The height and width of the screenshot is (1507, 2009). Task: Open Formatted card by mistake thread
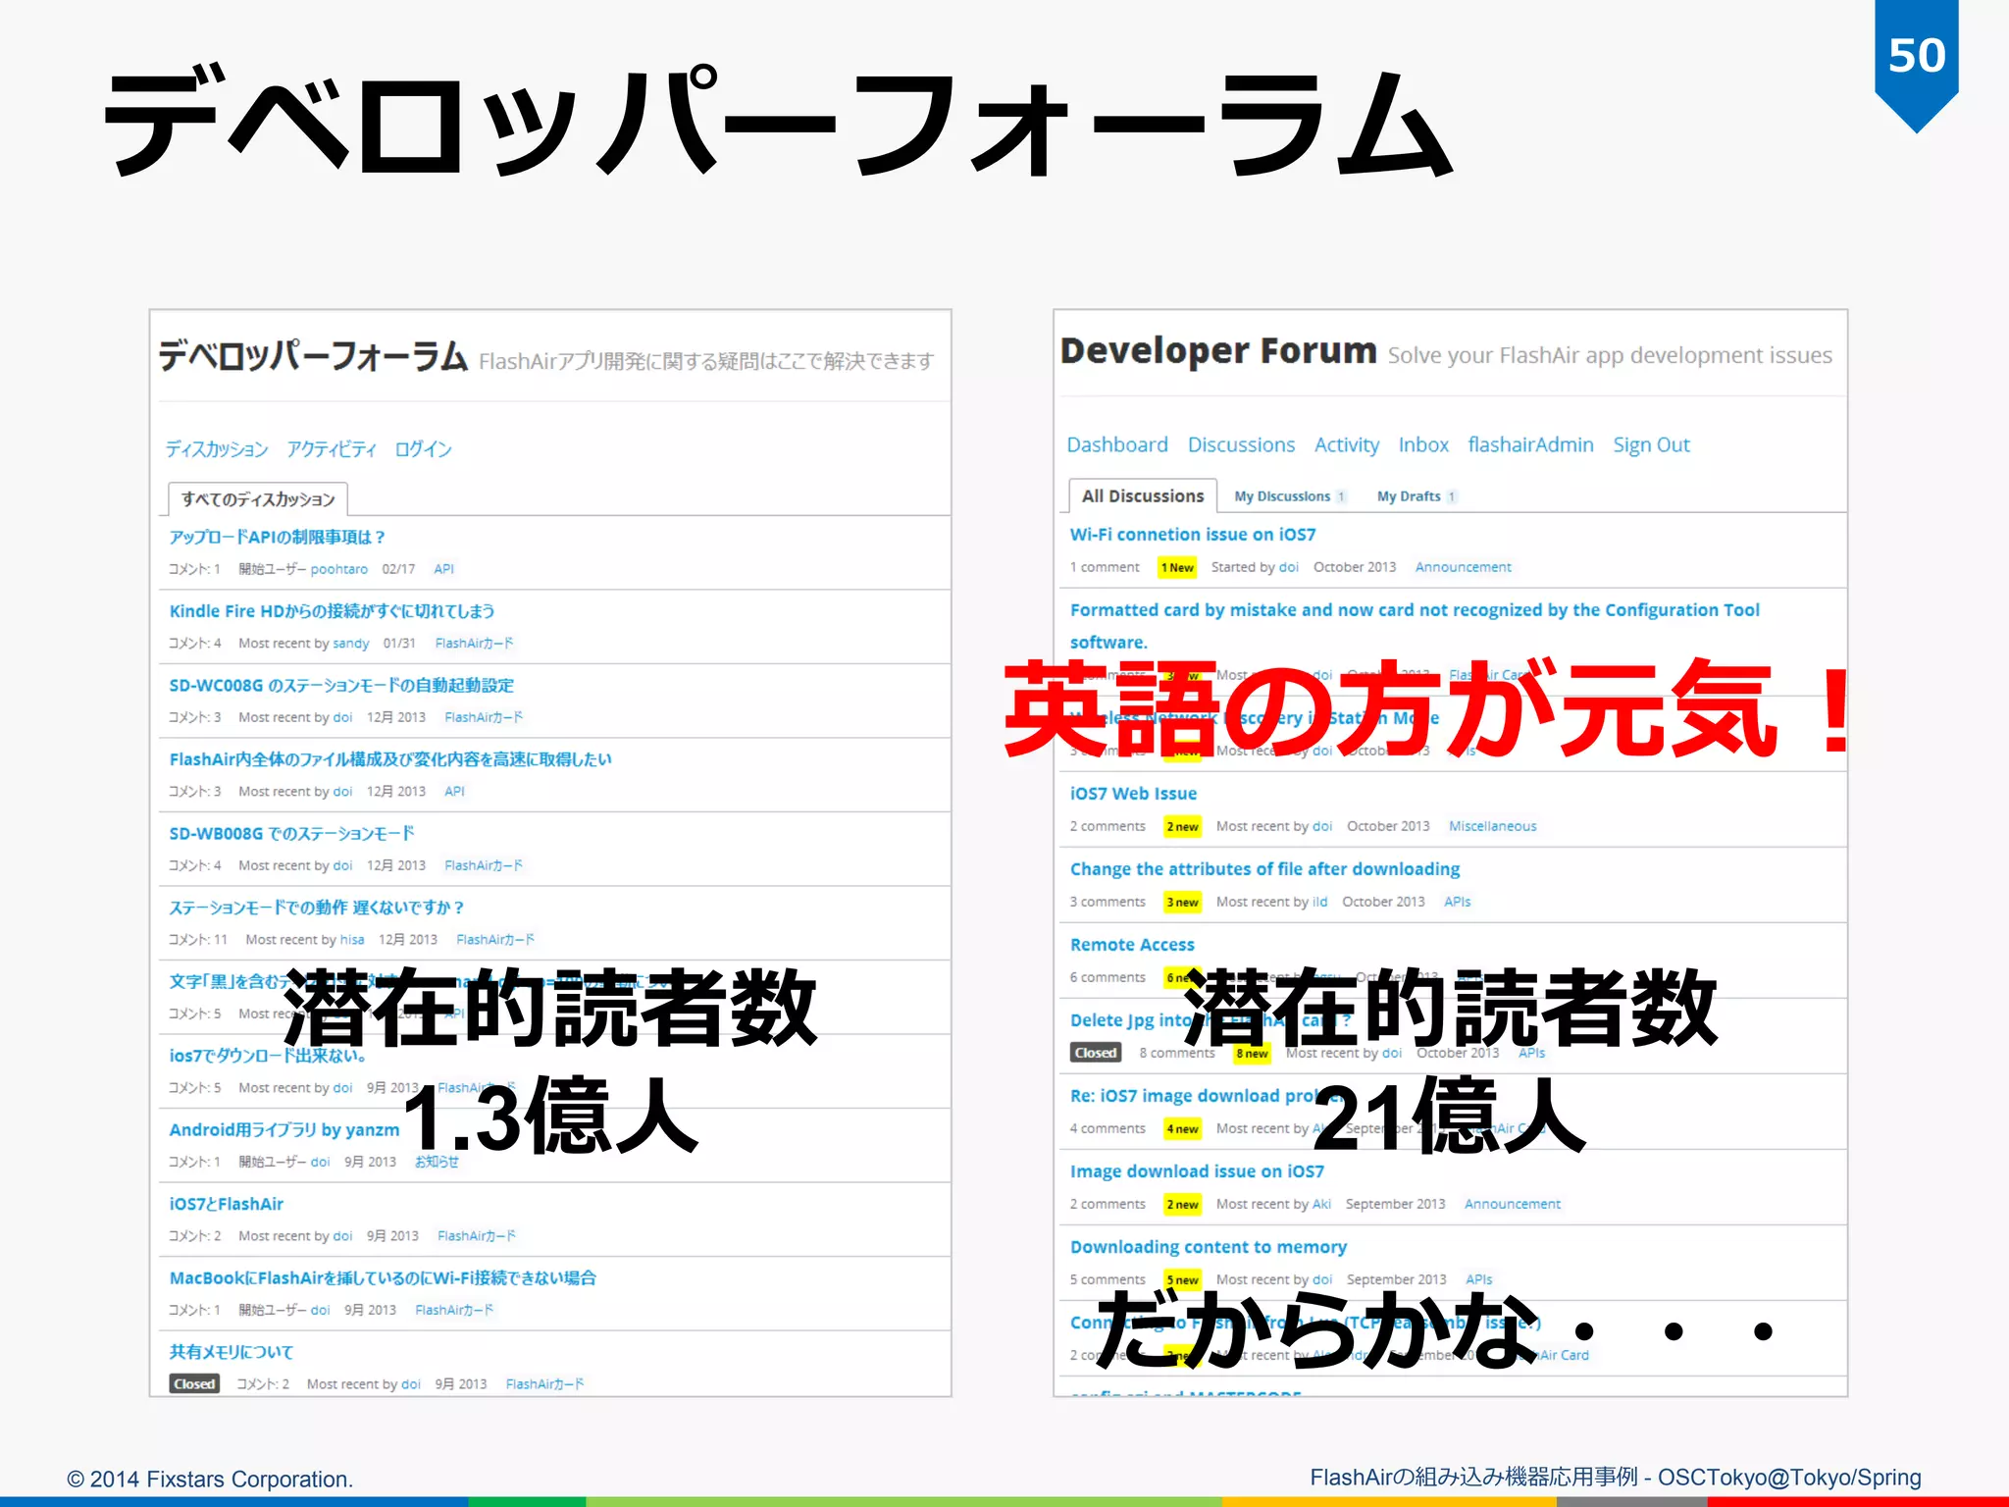pyautogui.click(x=1415, y=625)
